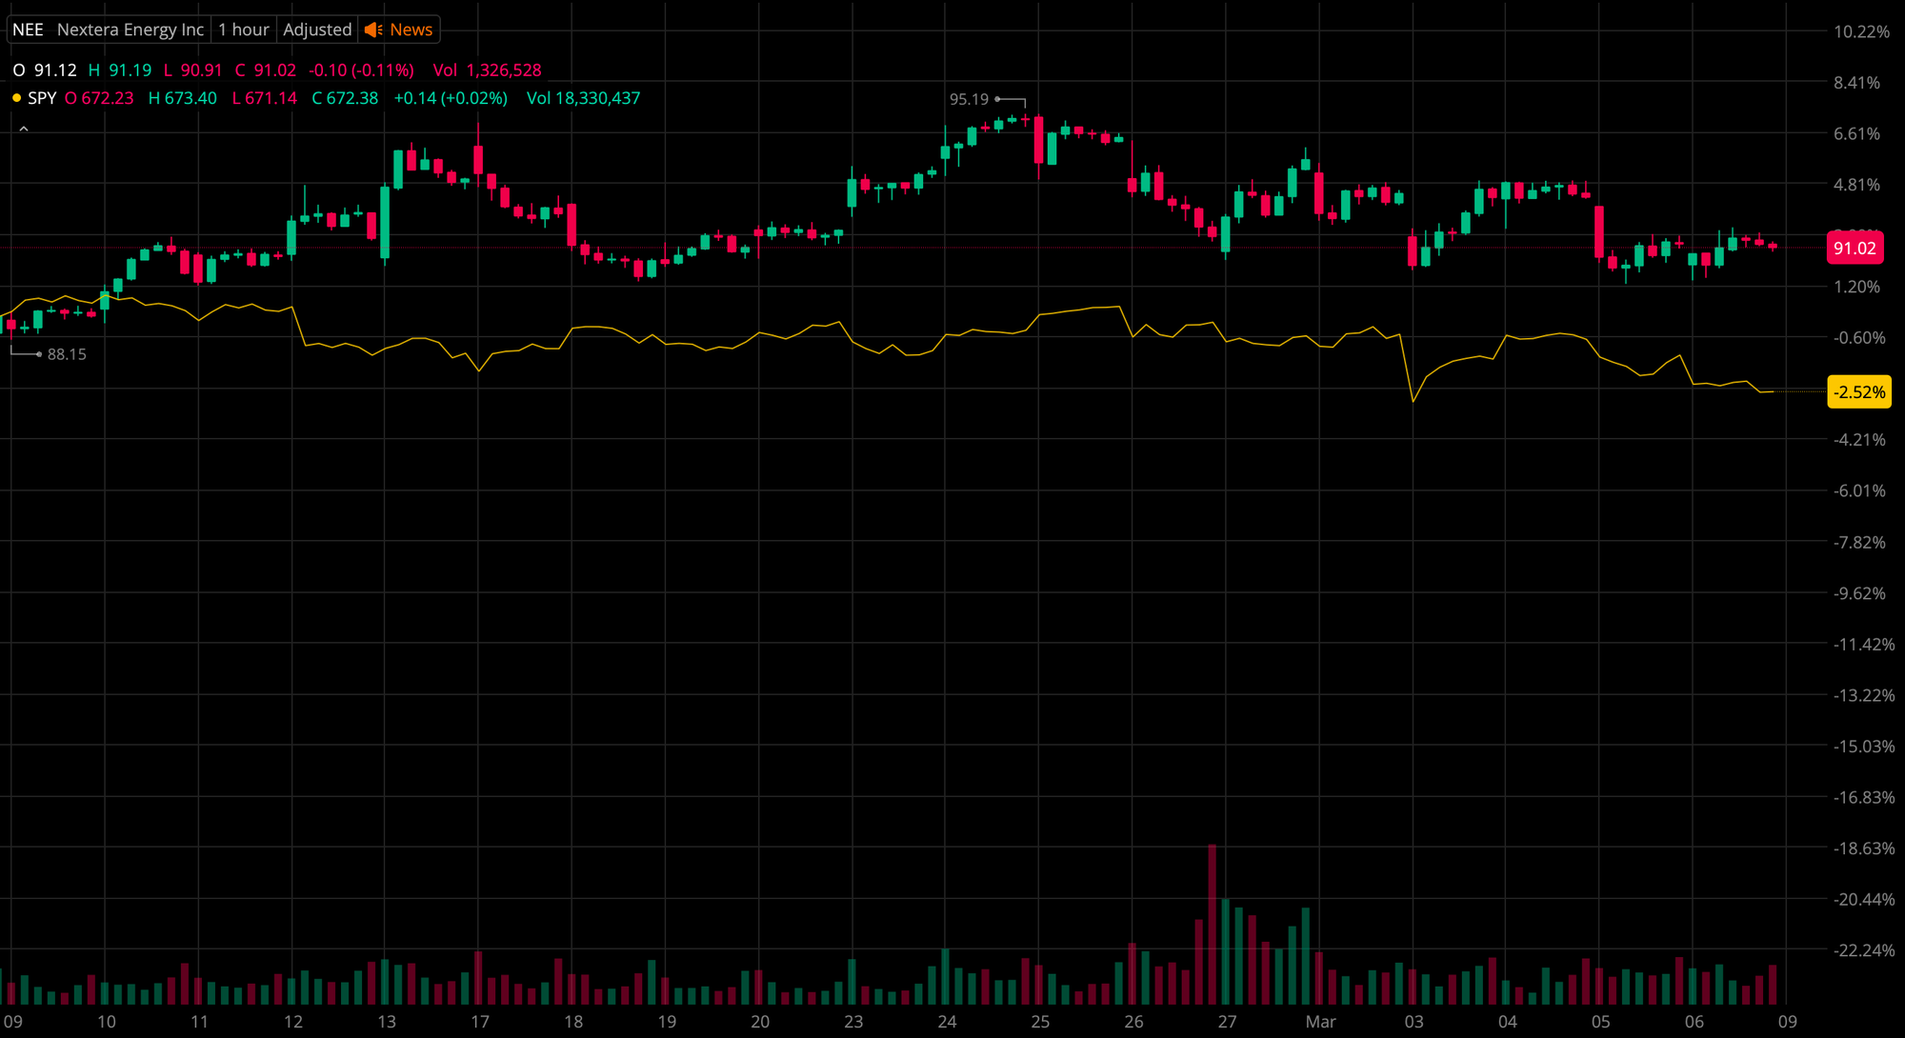Click the 10.22% label on percent axis
1905x1038 pixels.
(x=1861, y=31)
